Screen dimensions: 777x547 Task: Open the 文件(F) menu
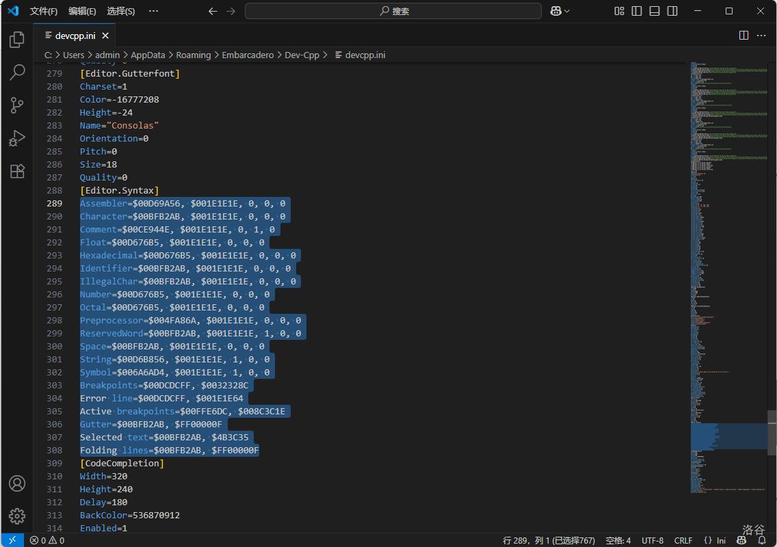[44, 11]
